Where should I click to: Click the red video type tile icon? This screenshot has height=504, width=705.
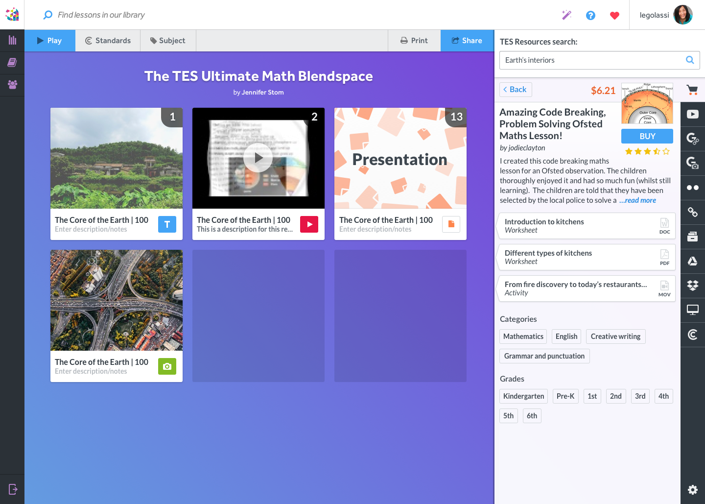coord(309,224)
